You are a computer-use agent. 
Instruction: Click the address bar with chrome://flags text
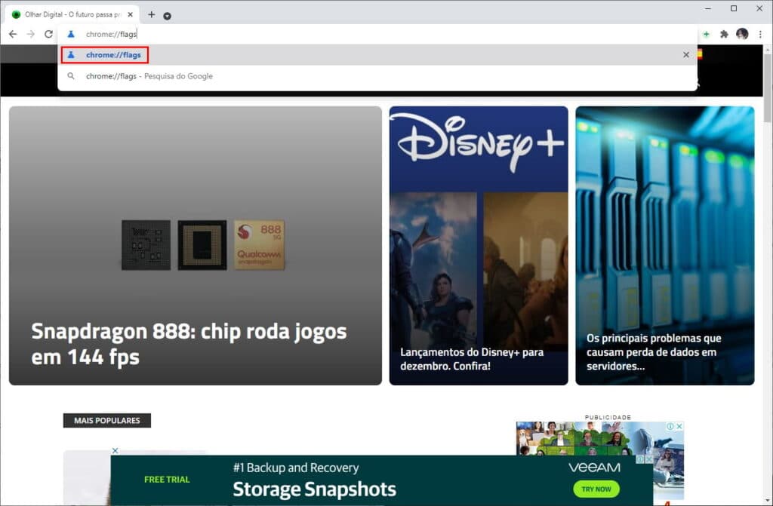(377, 34)
